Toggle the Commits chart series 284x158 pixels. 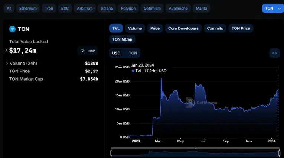click(215, 28)
